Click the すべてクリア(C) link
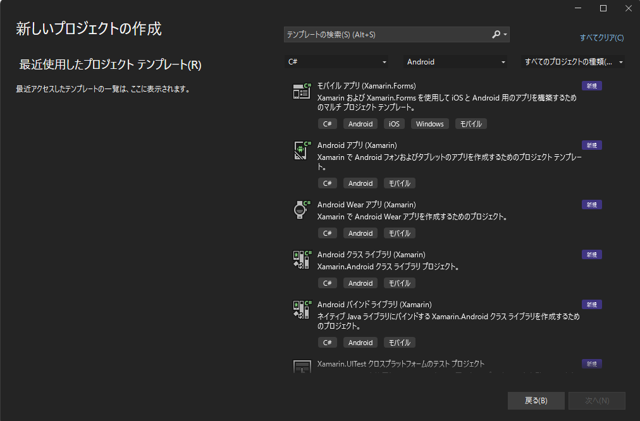640x421 pixels. point(601,37)
